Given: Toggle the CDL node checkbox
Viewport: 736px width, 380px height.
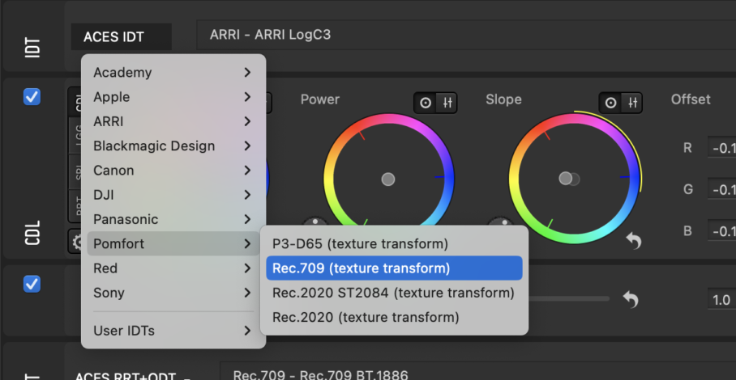Looking at the screenshot, I should [x=32, y=97].
